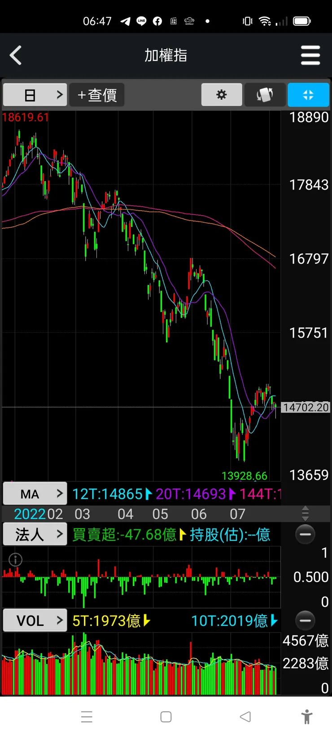Tap the Facebook notification icon in status bar
The width and height of the screenshot is (332, 737).
click(x=157, y=21)
